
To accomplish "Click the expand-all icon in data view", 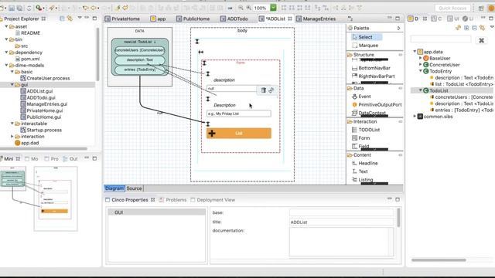I will pyautogui.click(x=466, y=28).
